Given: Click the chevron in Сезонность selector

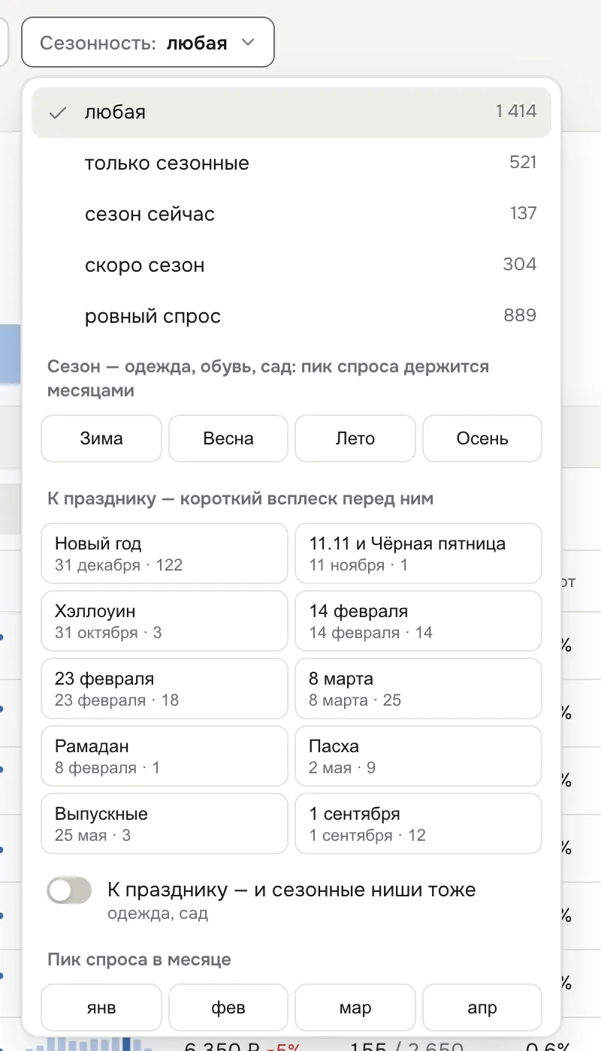Looking at the screenshot, I should coord(248,43).
